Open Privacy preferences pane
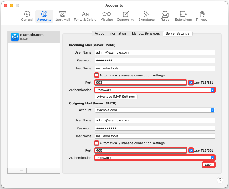229x189 pixels. pos(202,16)
